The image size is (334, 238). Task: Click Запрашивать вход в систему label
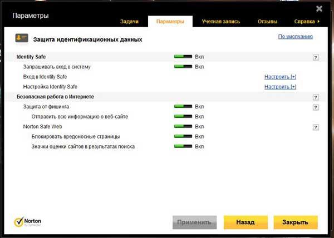point(57,67)
